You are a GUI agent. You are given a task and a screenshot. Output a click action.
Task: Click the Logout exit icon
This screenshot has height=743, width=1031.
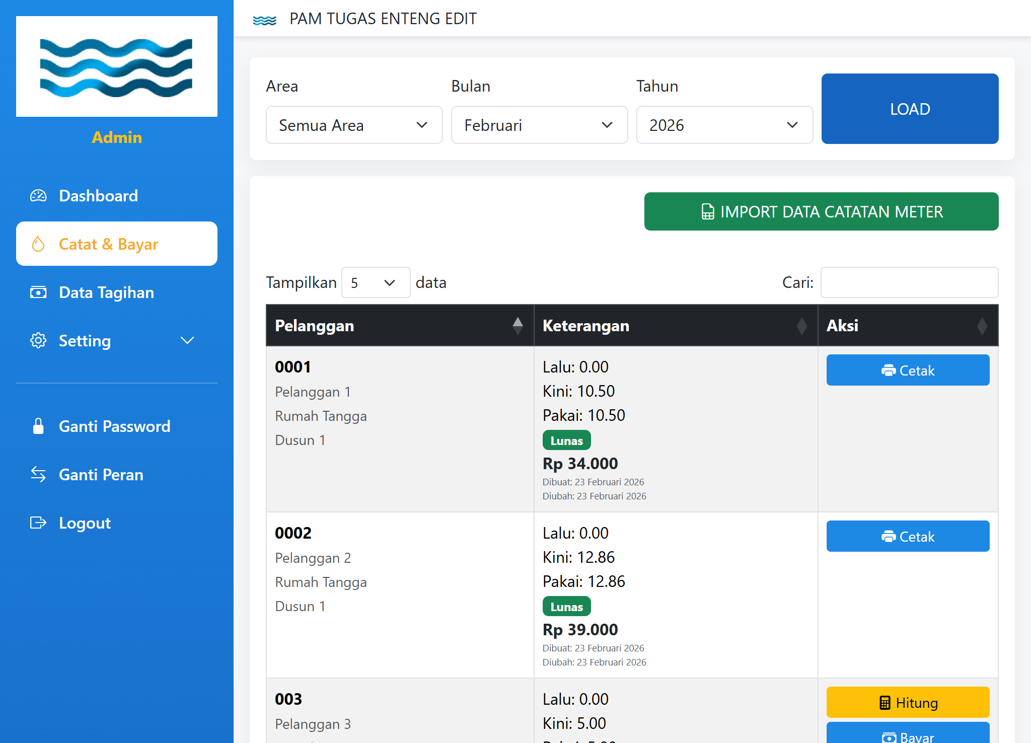pos(38,523)
